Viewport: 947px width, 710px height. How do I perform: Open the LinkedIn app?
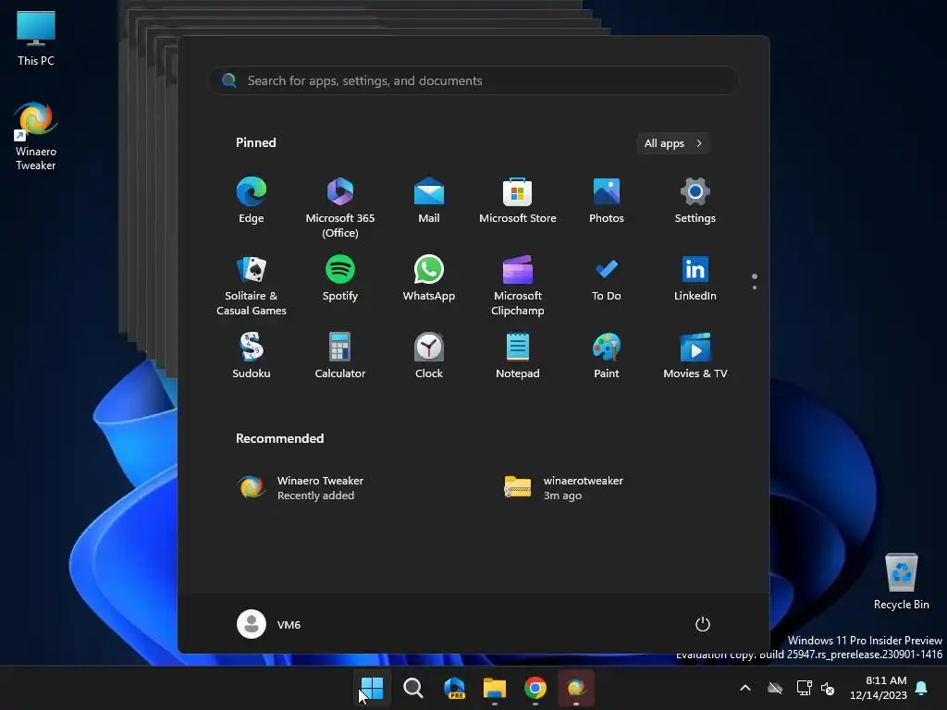(695, 279)
